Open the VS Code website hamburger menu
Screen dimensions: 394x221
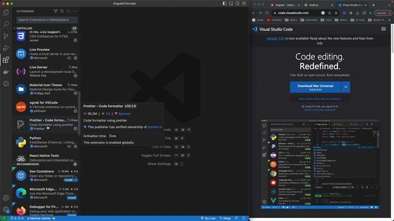(384, 29)
